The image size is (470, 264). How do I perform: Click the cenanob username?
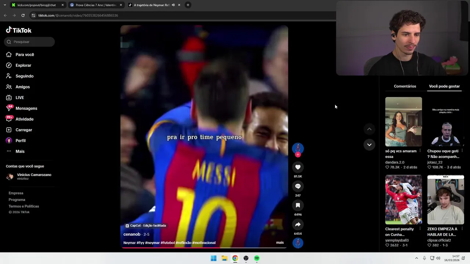point(132,234)
